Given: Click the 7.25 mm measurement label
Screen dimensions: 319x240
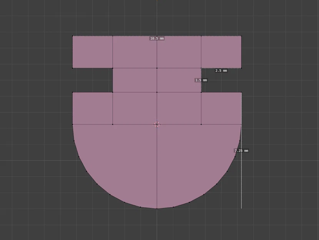Looking at the screenshot, I should coord(241,151).
